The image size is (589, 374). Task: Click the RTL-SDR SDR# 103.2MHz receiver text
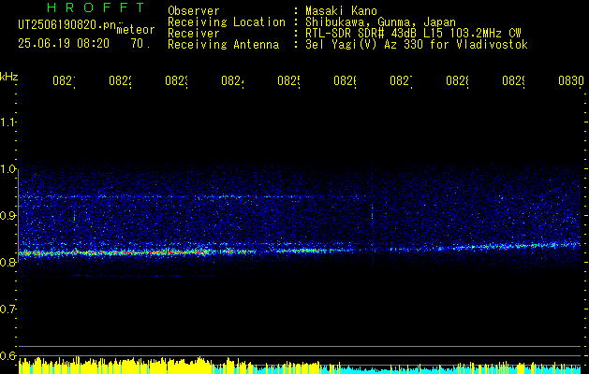(x=413, y=34)
